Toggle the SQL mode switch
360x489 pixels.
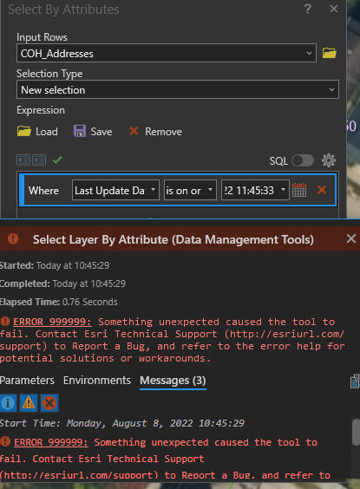coord(303,160)
